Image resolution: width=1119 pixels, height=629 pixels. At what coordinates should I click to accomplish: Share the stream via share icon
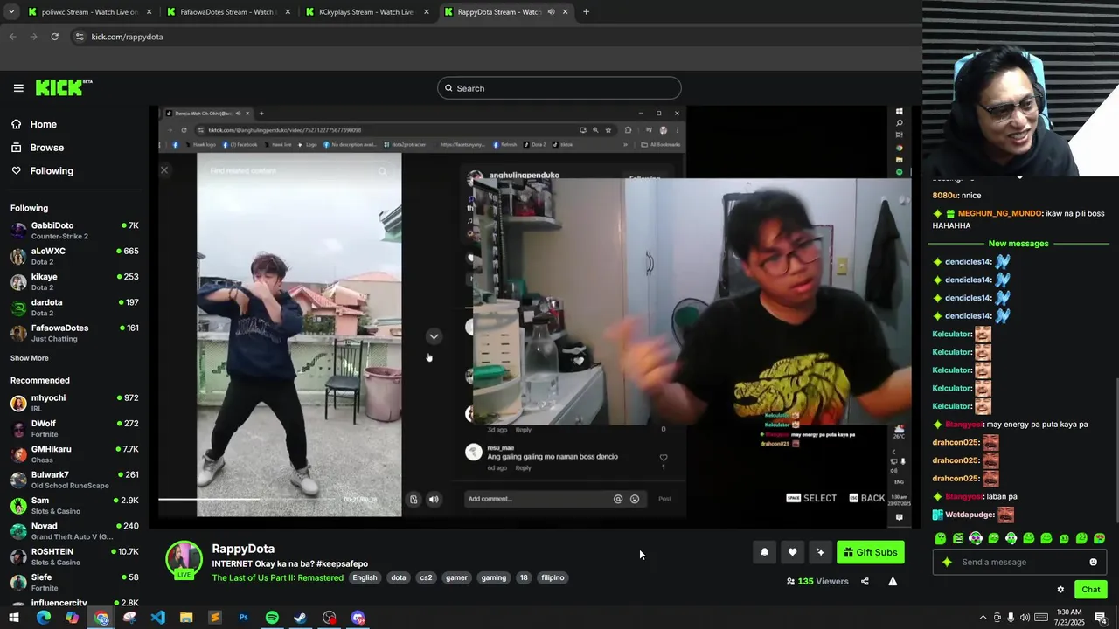(865, 581)
